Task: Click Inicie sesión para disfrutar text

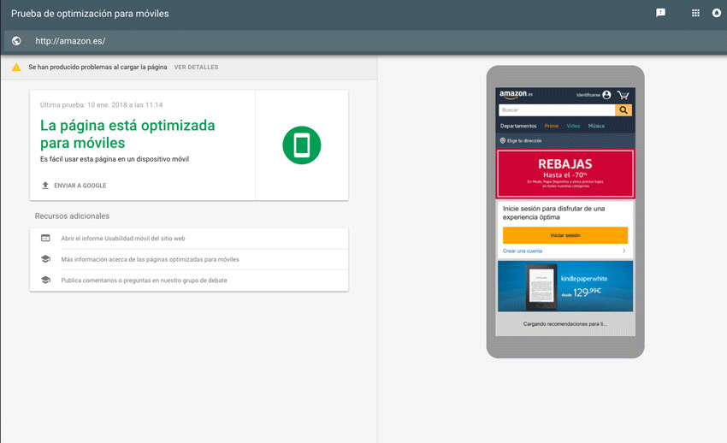Action: (553, 213)
